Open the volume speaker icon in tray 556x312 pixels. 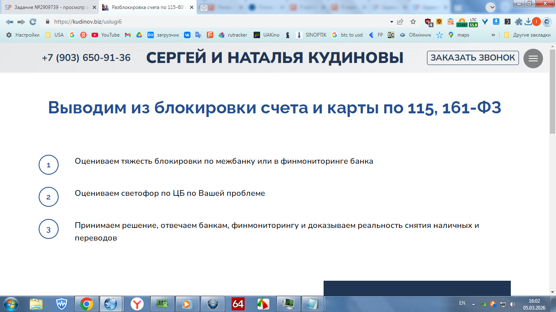512,304
